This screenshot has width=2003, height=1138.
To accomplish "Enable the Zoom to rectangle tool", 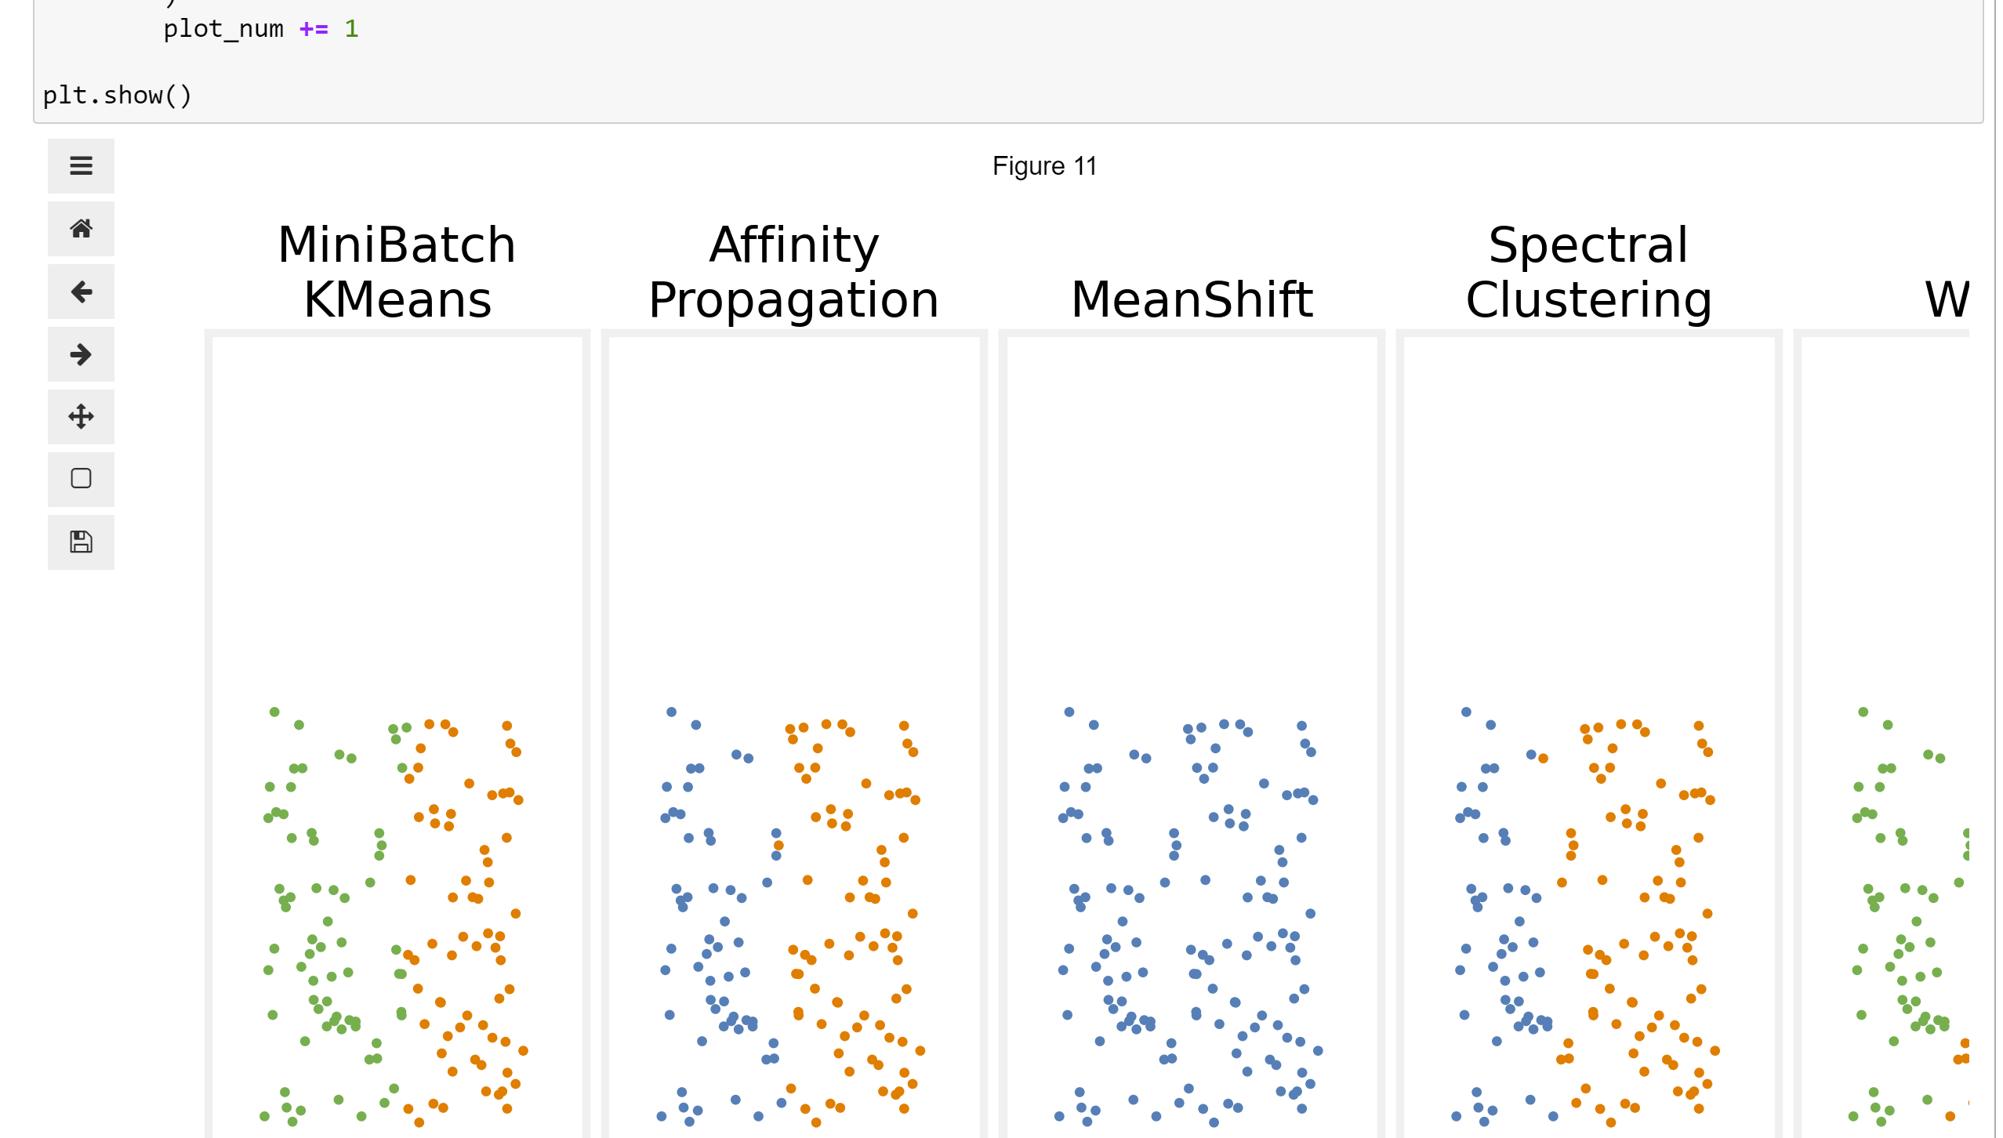I will point(81,479).
